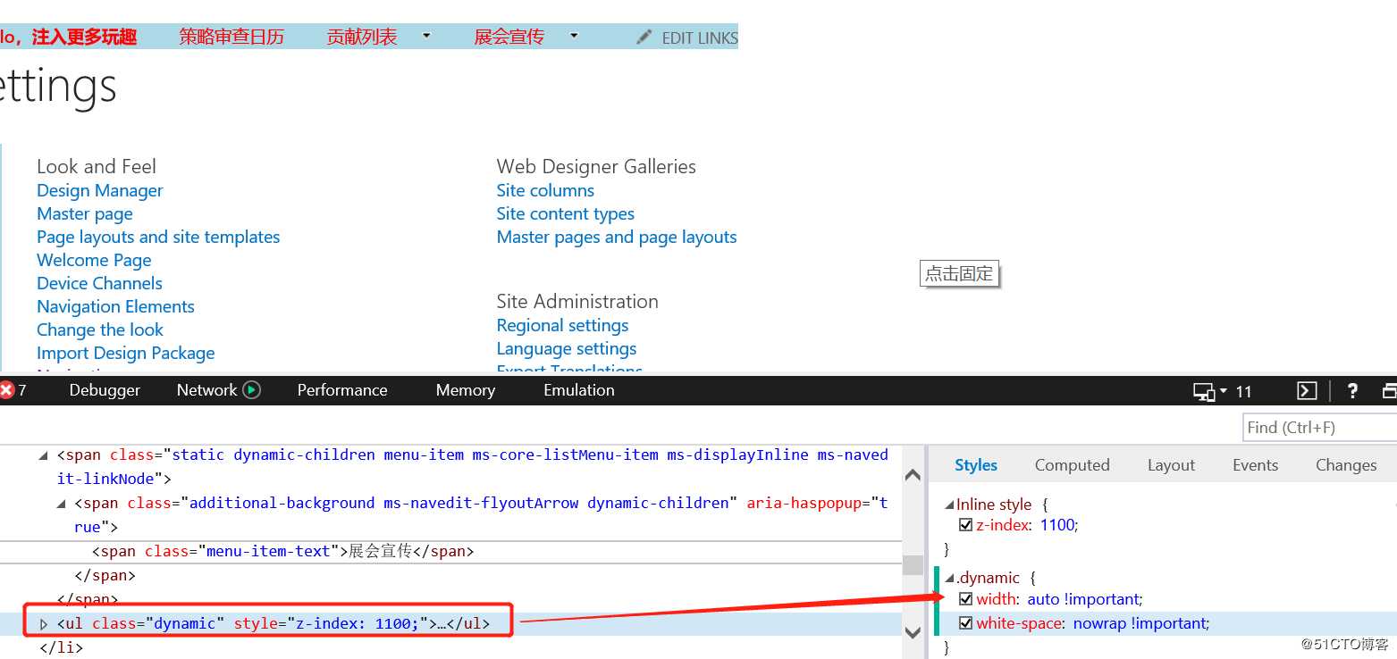Open the Master page link

click(x=85, y=213)
